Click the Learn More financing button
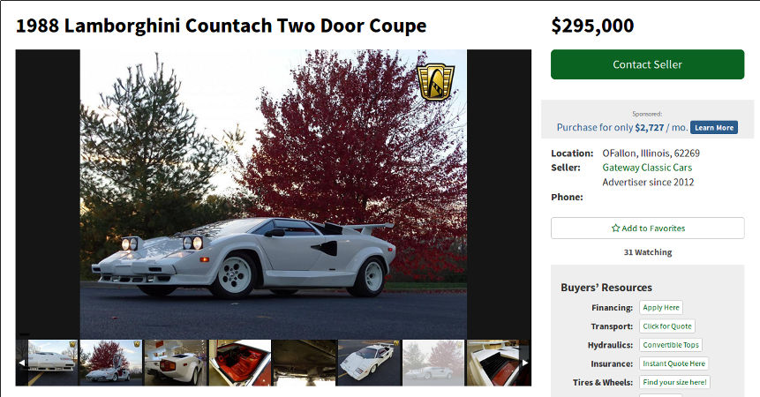 [x=714, y=128]
